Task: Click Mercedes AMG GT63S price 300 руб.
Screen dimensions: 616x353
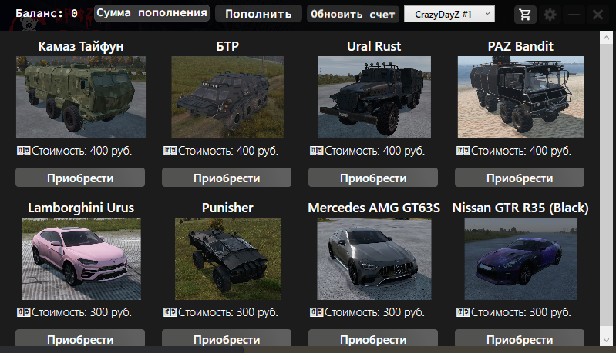Action: pos(375,312)
